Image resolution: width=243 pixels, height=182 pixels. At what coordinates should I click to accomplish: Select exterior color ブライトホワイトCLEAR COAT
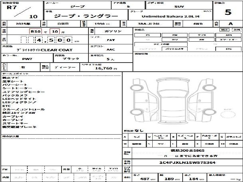point(45,50)
